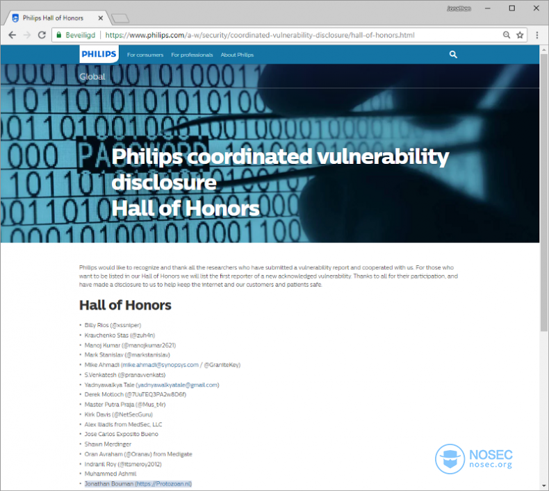
Task: Open the mike.ahmadi@synopsys.com email link
Action: pos(161,365)
